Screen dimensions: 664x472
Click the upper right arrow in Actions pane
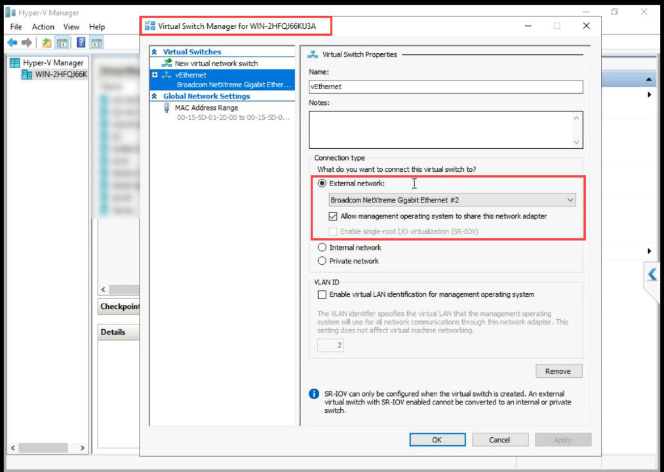coord(649,94)
